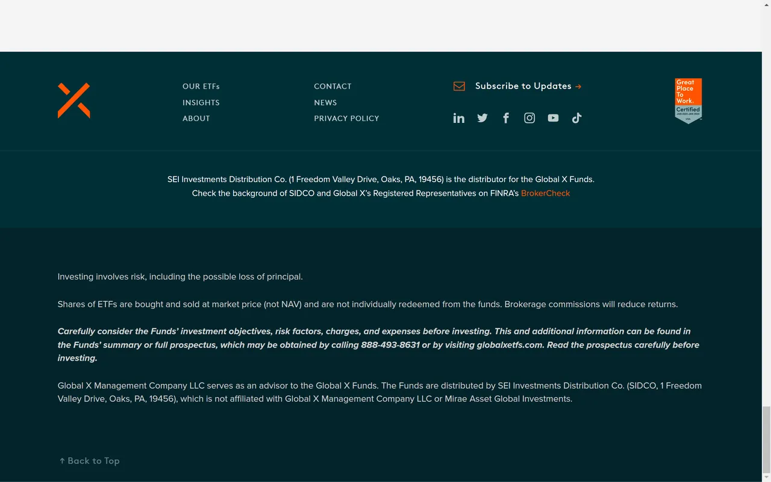The width and height of the screenshot is (771, 482).
Task: Select Back to Top
Action: [89, 460]
